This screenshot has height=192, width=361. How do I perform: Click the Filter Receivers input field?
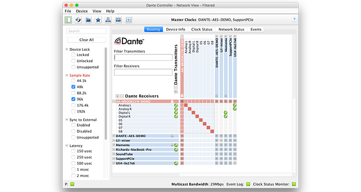[143, 72]
